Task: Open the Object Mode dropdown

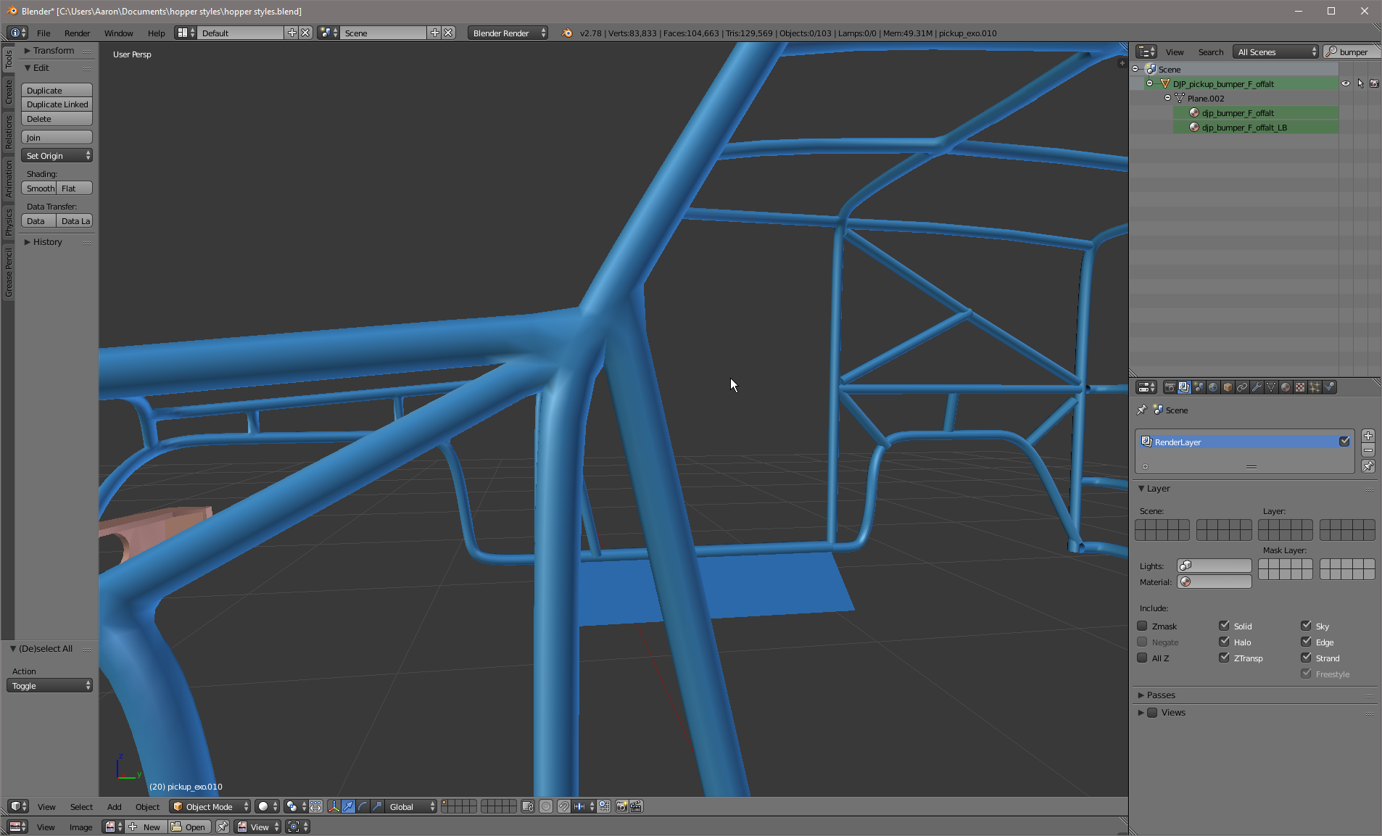Action: click(x=210, y=806)
